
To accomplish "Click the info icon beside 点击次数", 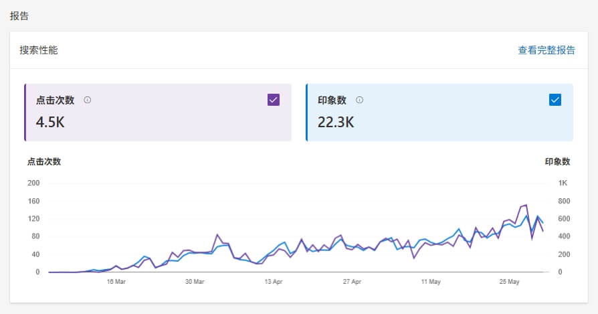I will pos(88,100).
